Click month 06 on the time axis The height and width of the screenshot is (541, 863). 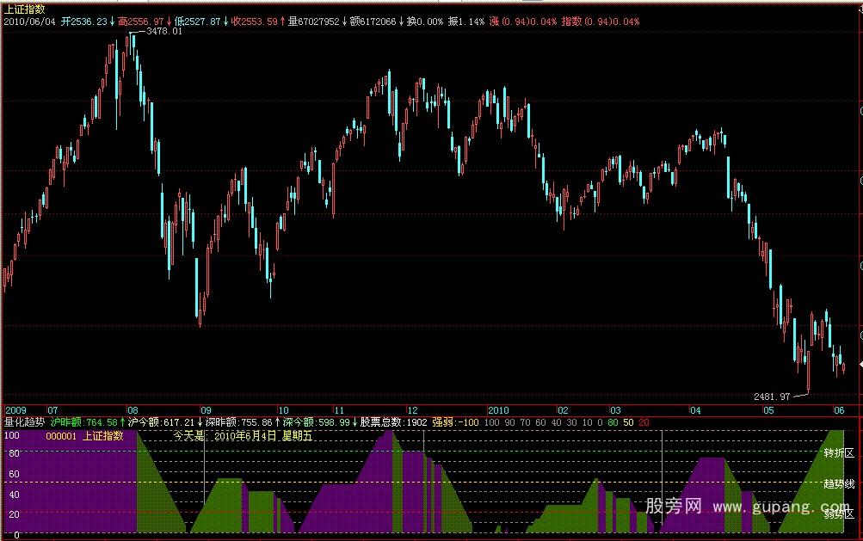[x=839, y=410]
